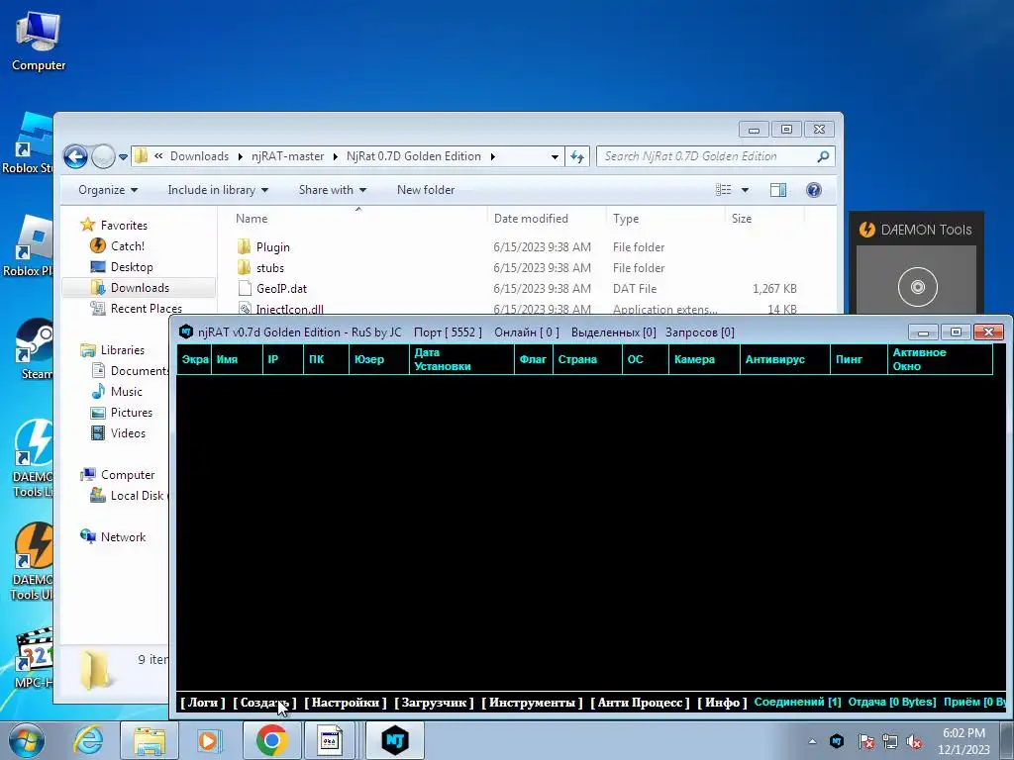Click the Google Chrome taskbar icon

(271, 740)
